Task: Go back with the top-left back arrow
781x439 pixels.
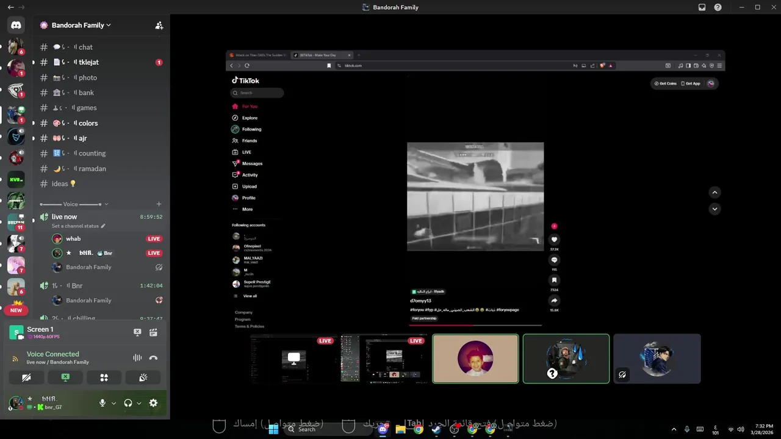Action: (10, 7)
